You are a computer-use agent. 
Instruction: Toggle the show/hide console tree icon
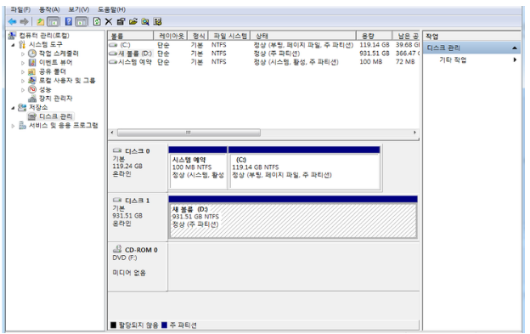point(53,22)
